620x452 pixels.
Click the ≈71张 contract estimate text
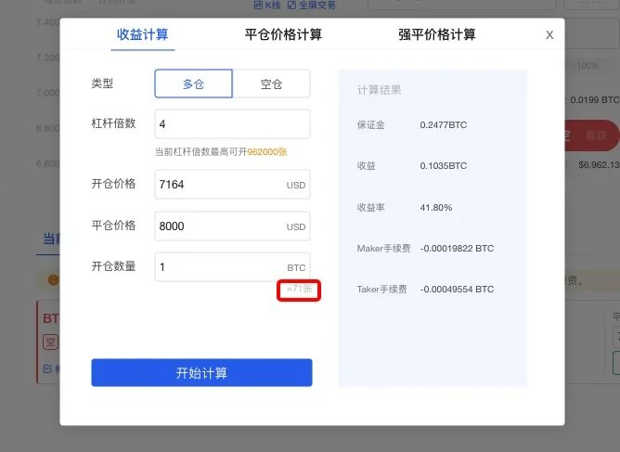pyautogui.click(x=299, y=290)
